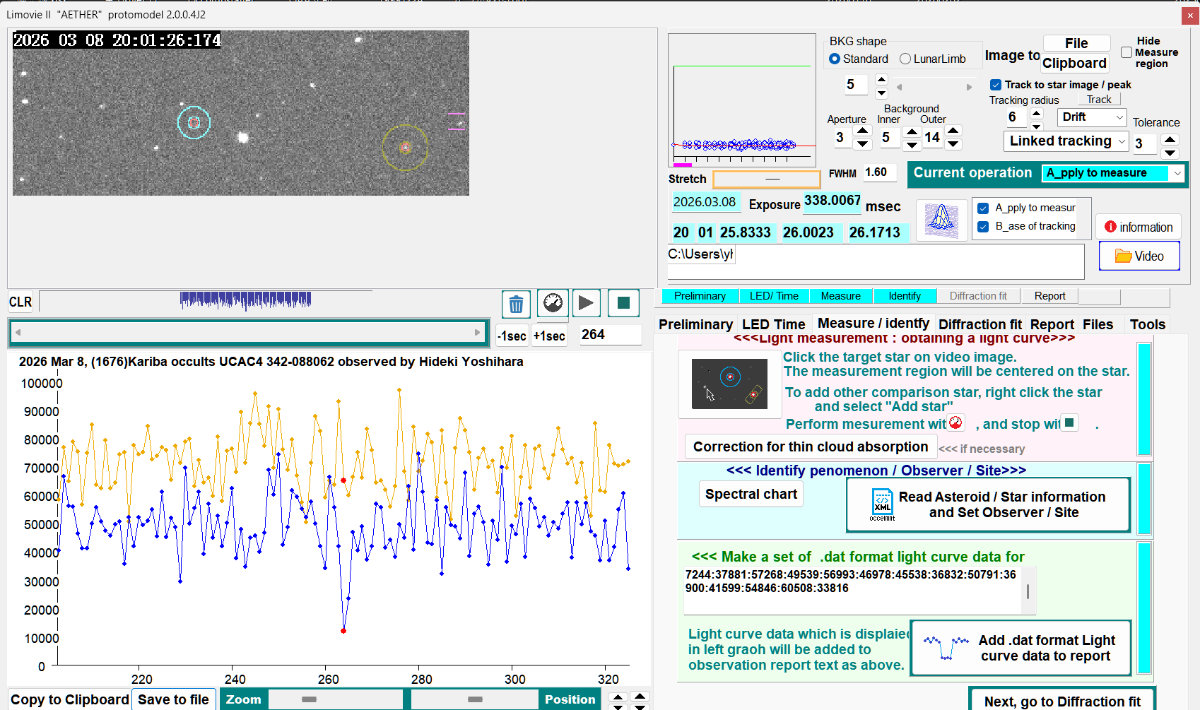Stop playback with the square stop icon
Image resolution: width=1200 pixels, height=710 pixels.
click(623, 304)
